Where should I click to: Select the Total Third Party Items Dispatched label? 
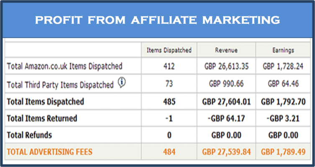61,85
